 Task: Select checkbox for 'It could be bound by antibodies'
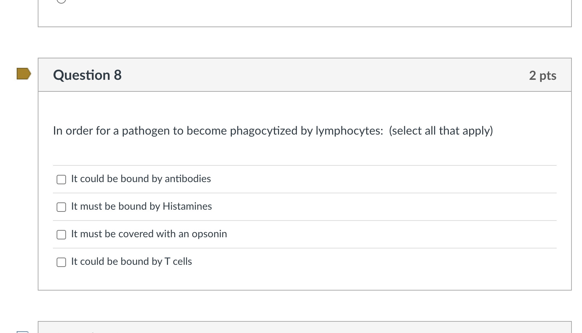pyautogui.click(x=61, y=179)
